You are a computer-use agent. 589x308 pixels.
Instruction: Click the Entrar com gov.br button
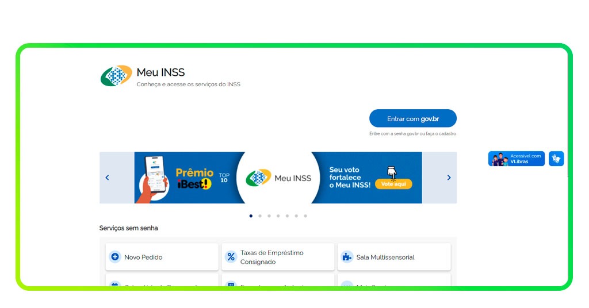413,118
